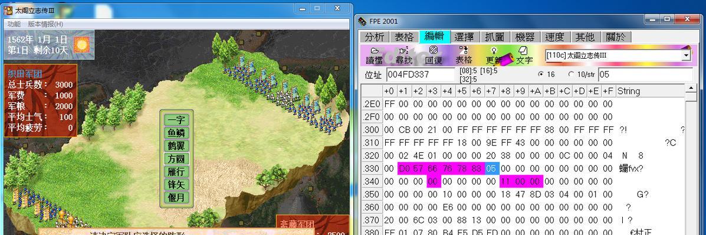The width and height of the screenshot is (706, 235).
Task: Click the 1562年 1月 1日 date text
Action: [37, 39]
